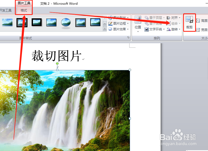The image size is (208, 151).
Task: Apply the oval picture style thumbnail
Action: pos(66,23)
